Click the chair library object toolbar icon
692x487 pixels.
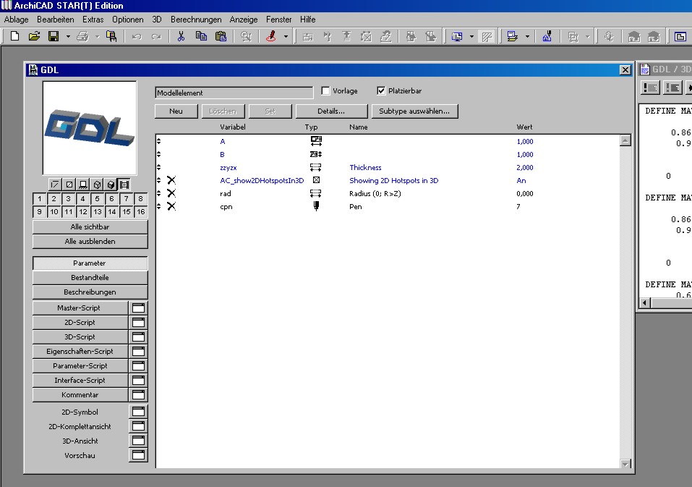tap(111, 36)
